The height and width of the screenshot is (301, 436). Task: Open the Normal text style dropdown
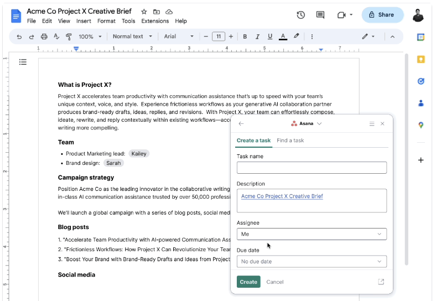132,37
